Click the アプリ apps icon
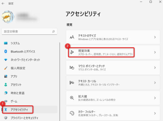 pyautogui.click(x=6, y=76)
